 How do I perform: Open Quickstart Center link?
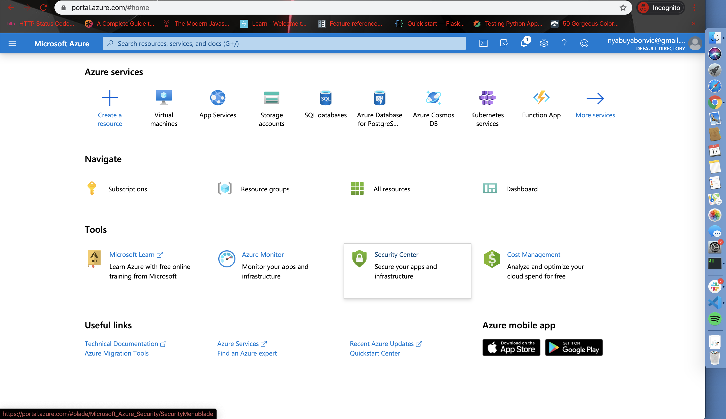pos(375,353)
